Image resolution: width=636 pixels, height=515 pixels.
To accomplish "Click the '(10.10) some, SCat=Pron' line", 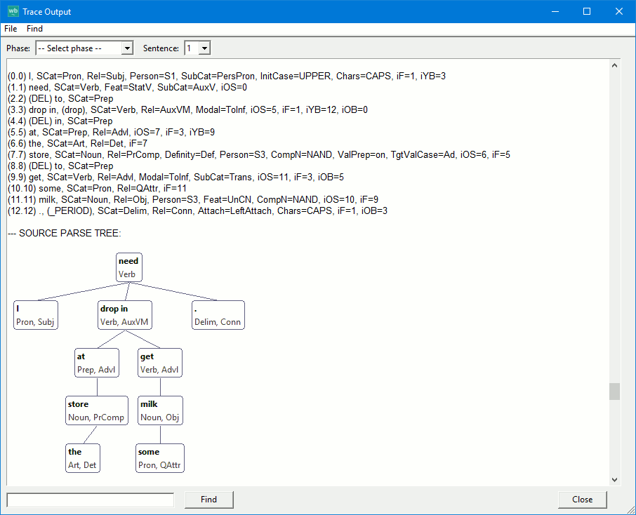I will click(98, 188).
